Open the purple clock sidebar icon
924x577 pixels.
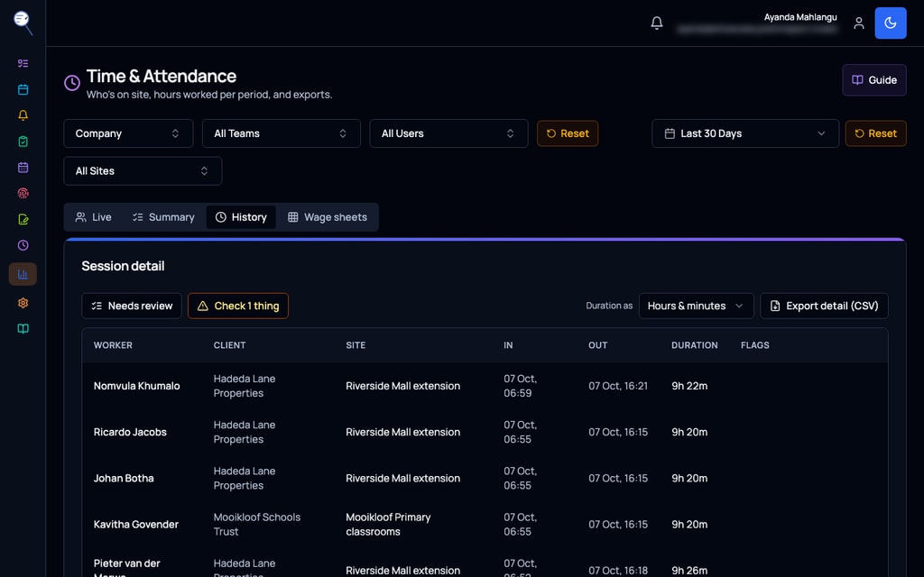tap(23, 245)
